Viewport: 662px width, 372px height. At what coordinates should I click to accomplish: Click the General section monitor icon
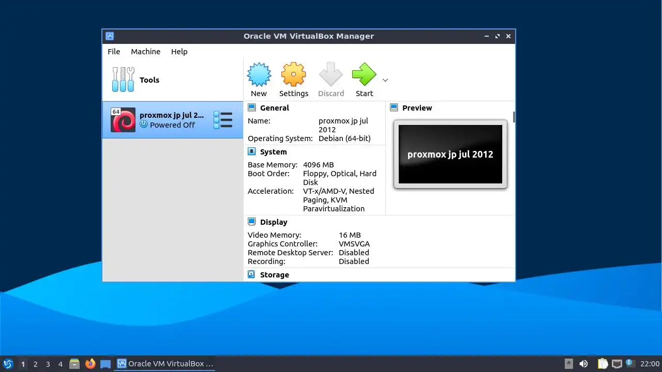pos(251,107)
